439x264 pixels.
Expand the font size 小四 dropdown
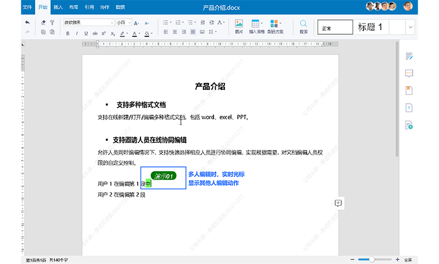click(129, 23)
